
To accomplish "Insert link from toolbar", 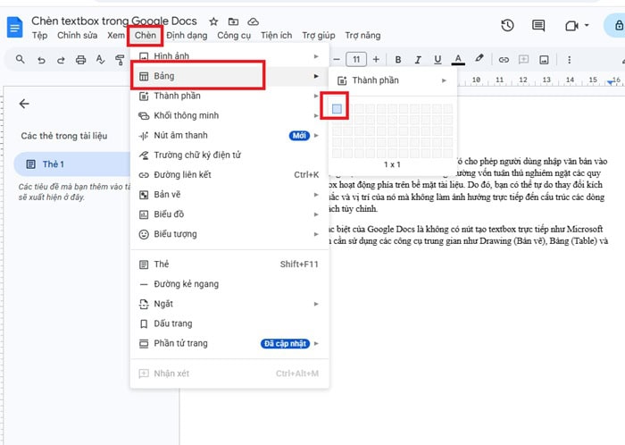I will click(504, 60).
